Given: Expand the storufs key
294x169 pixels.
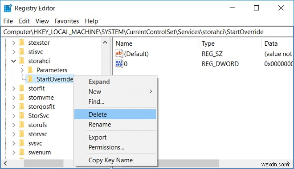Looking at the screenshot, I should tap(14, 125).
